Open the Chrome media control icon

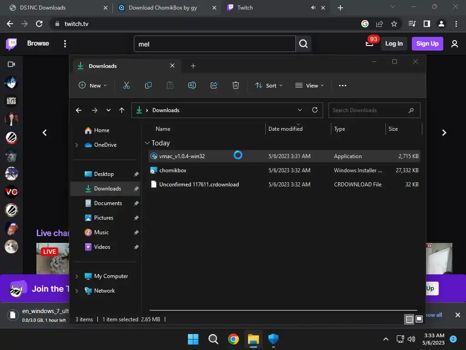click(412, 24)
